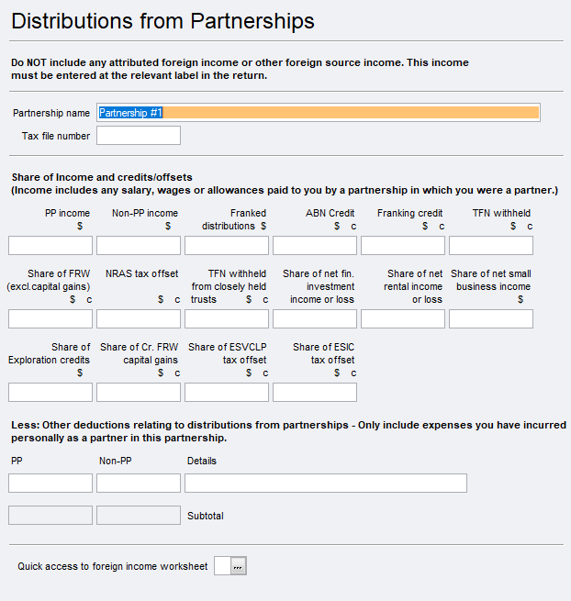
Task: Focus the ESIC tax offset field
Action: coord(315,393)
